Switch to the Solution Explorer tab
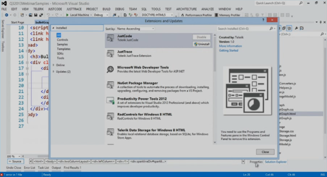Viewport: 327px width, 177px height. (276, 162)
